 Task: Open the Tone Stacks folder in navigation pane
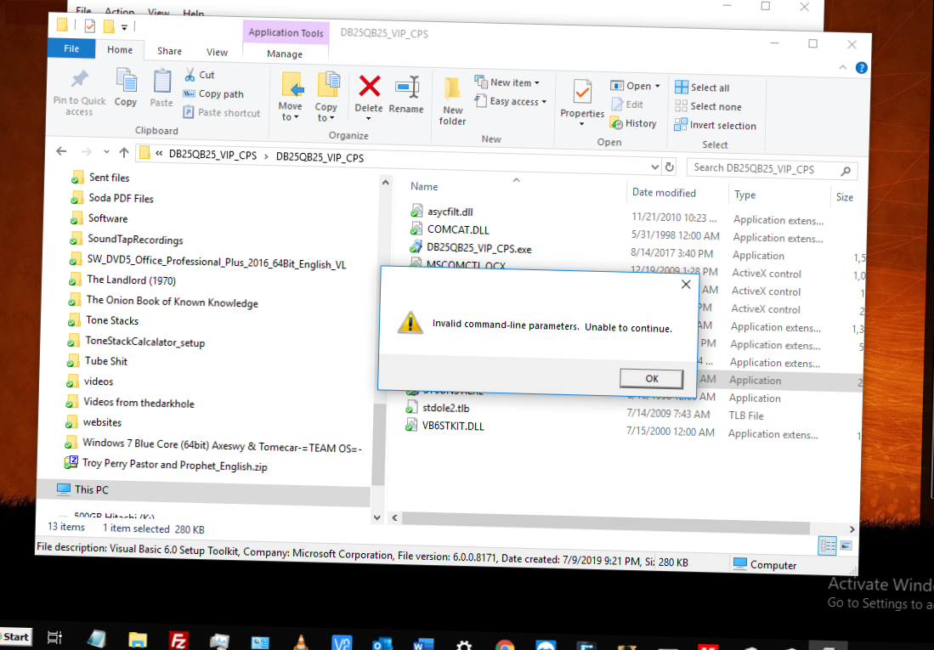pos(104,321)
